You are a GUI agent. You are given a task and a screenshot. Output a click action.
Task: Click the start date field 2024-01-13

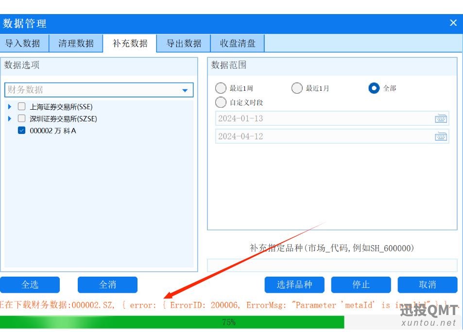pos(332,118)
